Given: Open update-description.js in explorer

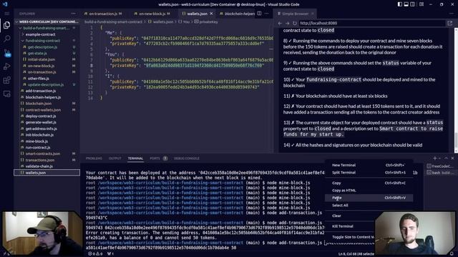Looking at the screenshot, I should click(x=47, y=84).
